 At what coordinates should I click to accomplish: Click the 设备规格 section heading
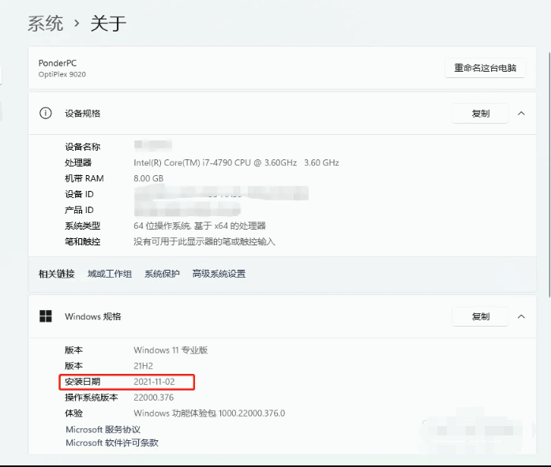[83, 114]
